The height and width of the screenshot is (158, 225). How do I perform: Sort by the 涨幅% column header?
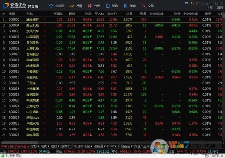click(x=58, y=14)
